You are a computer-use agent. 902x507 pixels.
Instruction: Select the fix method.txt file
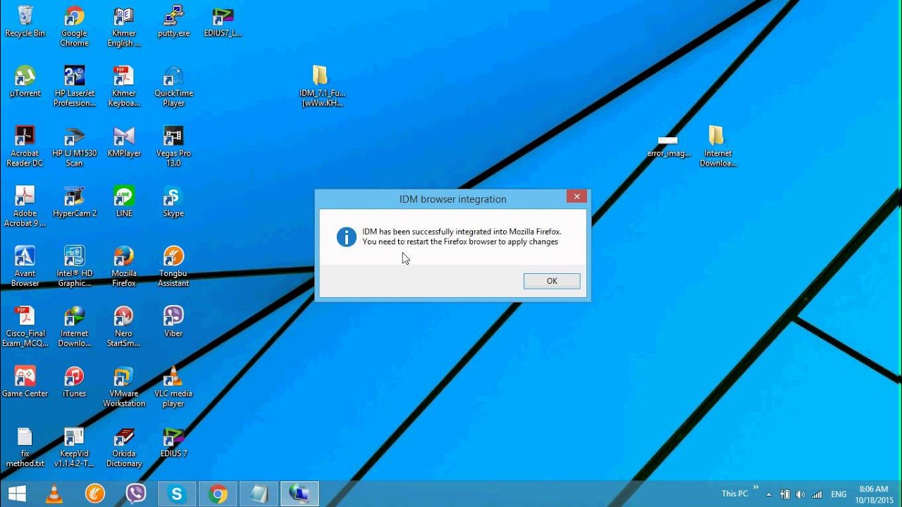click(25, 447)
